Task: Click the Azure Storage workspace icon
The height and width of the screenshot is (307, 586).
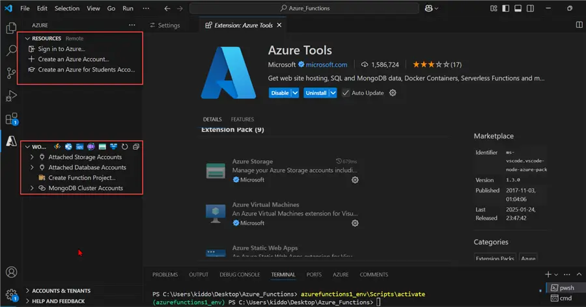Action: coord(102,147)
